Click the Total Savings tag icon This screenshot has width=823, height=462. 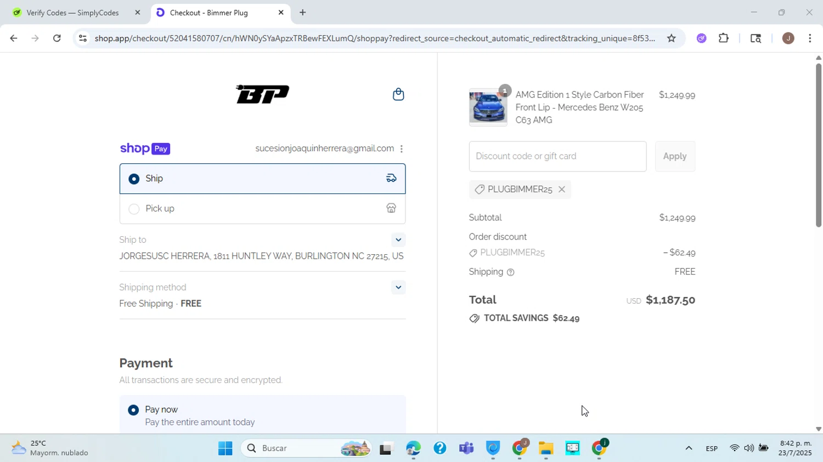coord(475,318)
